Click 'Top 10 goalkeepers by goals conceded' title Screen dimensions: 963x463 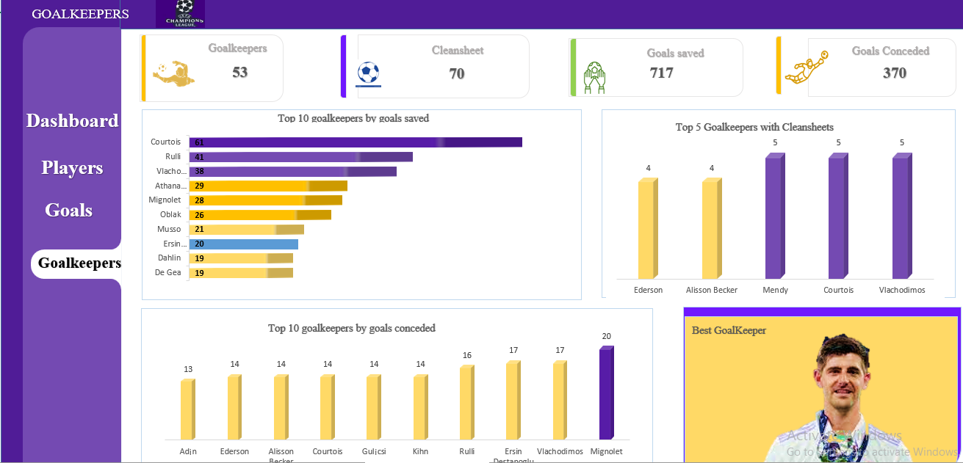tap(352, 328)
